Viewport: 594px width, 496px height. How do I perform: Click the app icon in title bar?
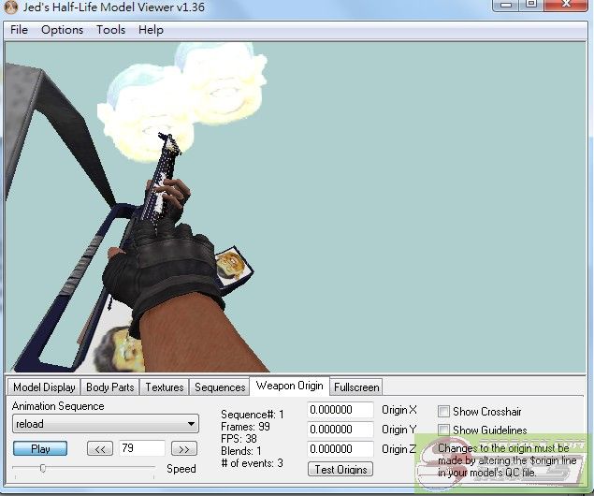coord(11,7)
